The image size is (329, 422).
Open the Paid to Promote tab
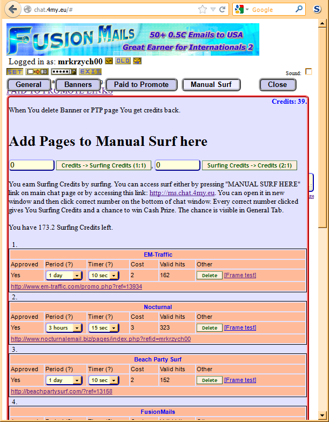point(141,84)
